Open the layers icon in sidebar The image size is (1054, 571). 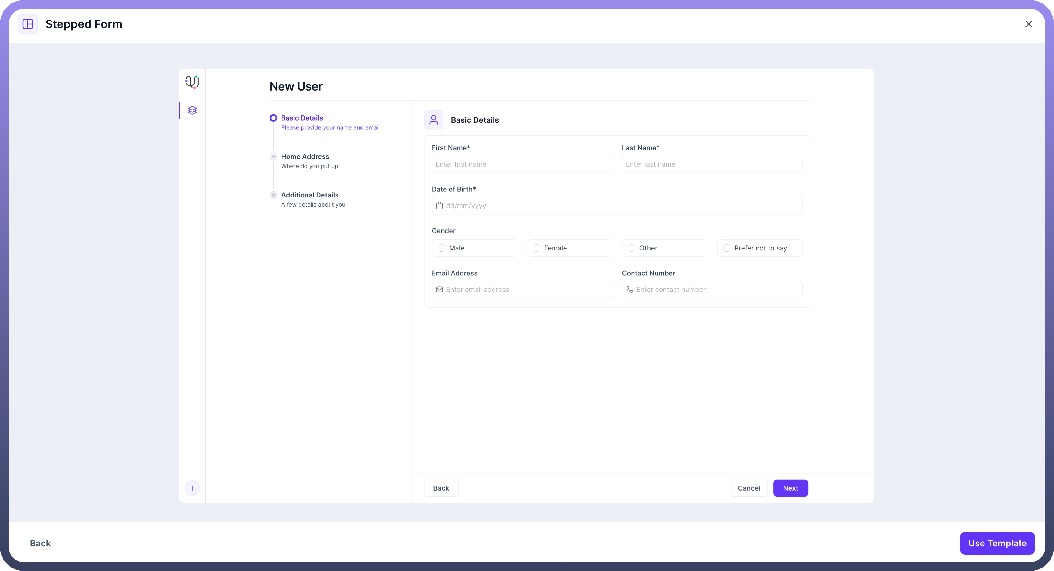192,110
